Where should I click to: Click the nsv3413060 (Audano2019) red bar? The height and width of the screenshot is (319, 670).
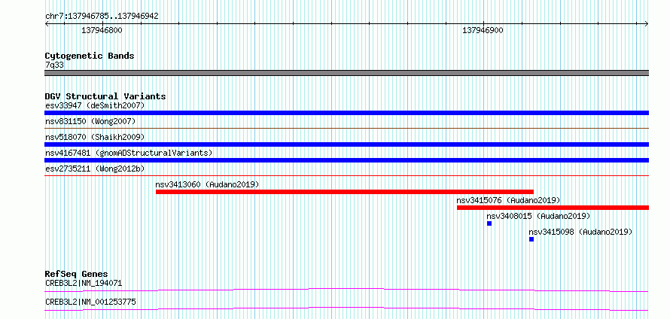pos(345,192)
